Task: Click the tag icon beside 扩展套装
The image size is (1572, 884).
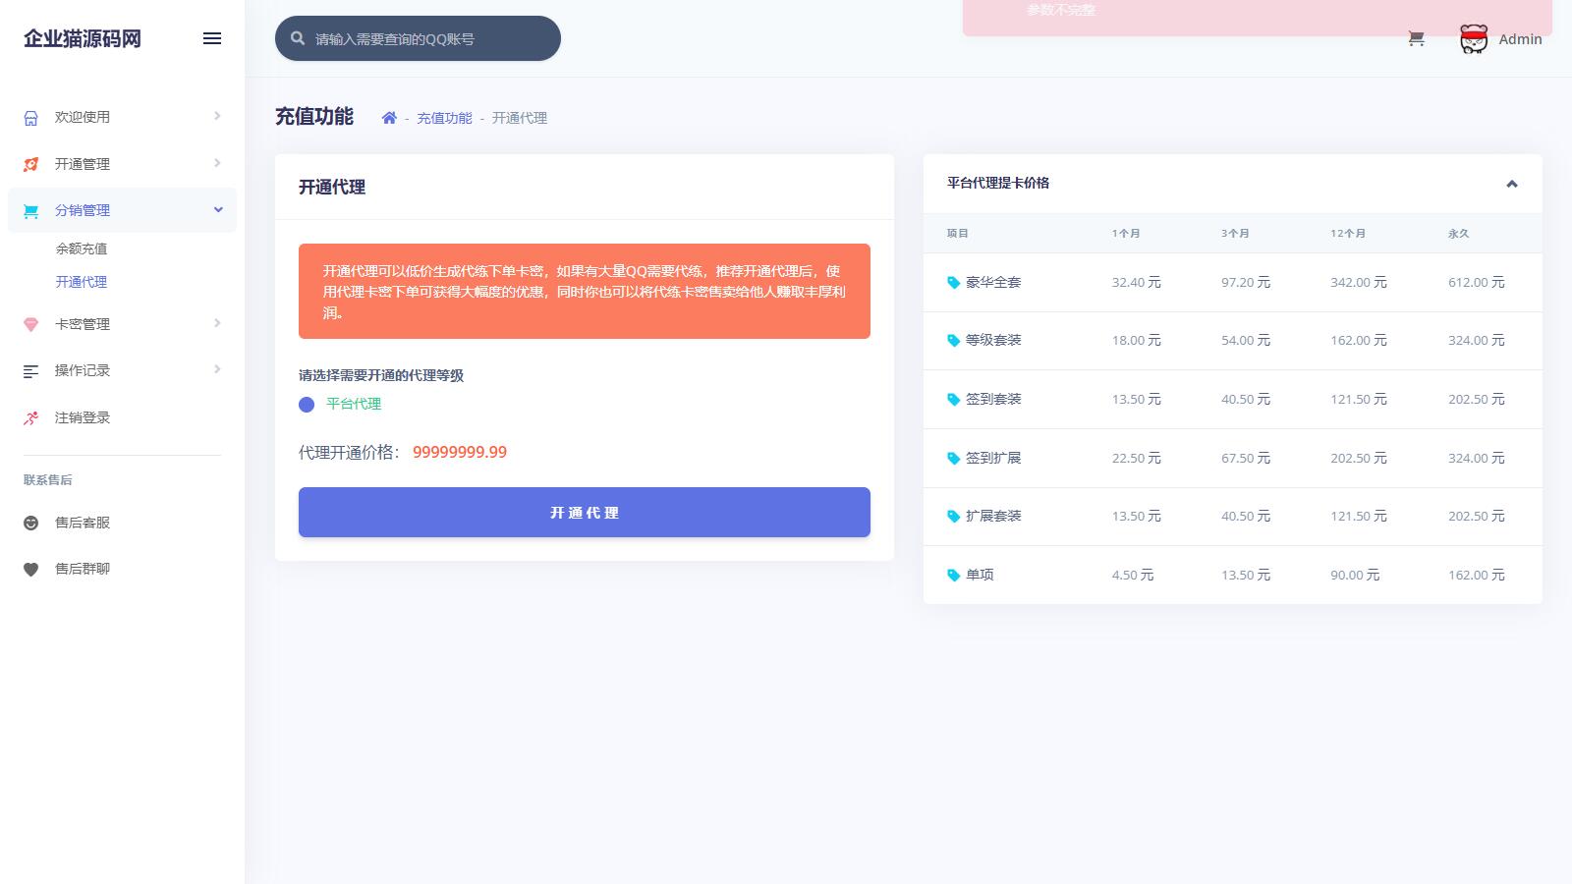Action: click(953, 517)
